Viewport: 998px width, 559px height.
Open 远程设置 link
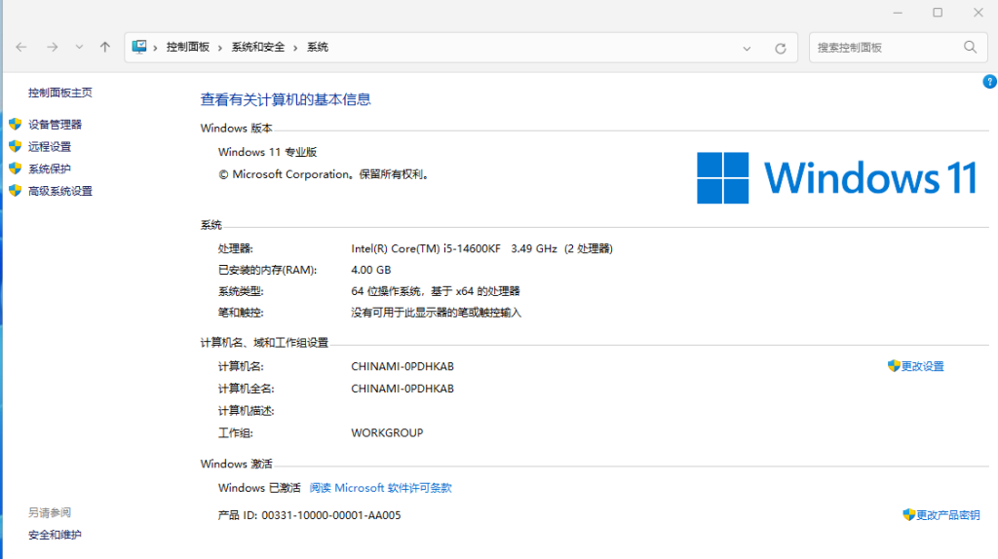(x=50, y=147)
